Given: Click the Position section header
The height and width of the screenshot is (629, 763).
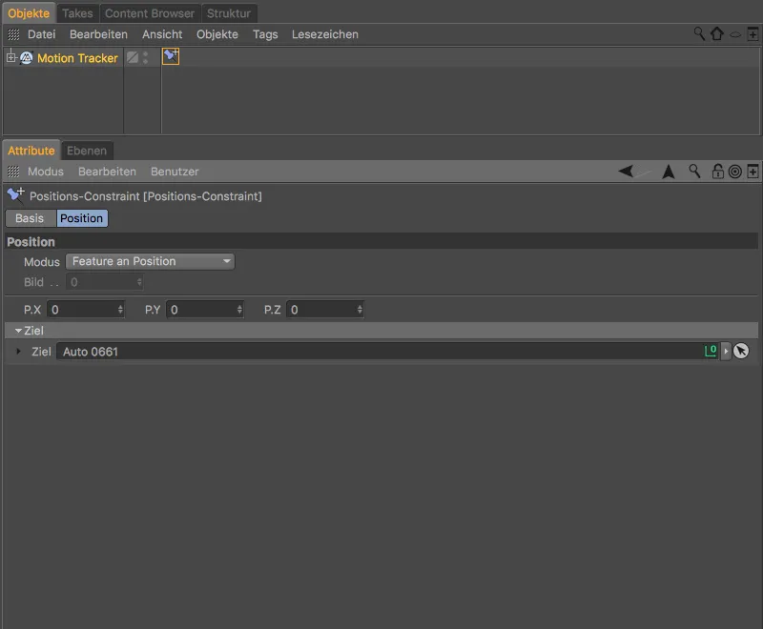Looking at the screenshot, I should [x=381, y=241].
